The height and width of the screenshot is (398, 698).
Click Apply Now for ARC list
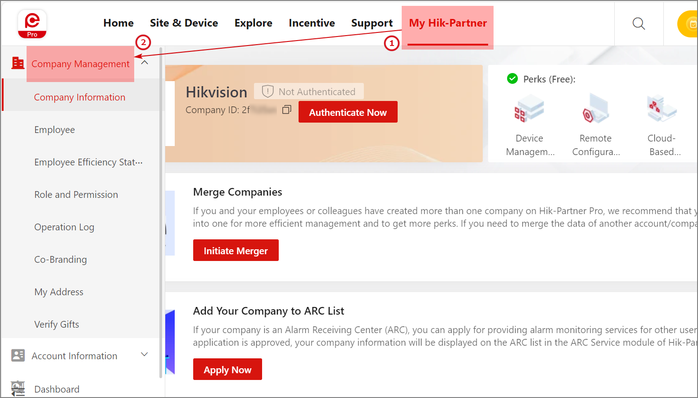point(227,369)
